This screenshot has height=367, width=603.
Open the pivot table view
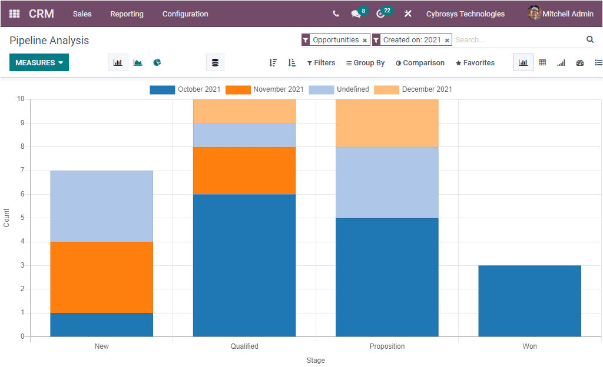[x=542, y=62]
